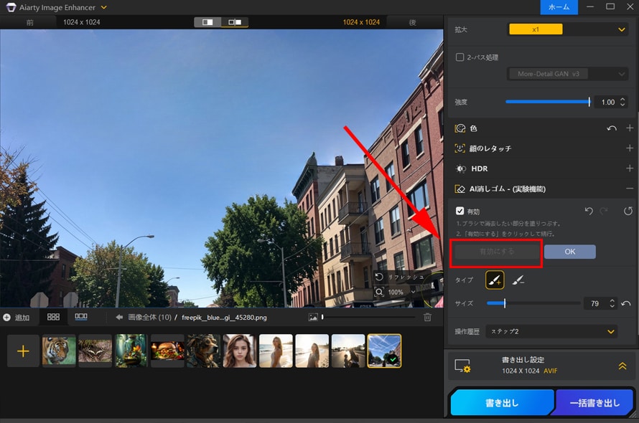Click the ホーム button at the top
The height and width of the screenshot is (423, 639).
(559, 7)
